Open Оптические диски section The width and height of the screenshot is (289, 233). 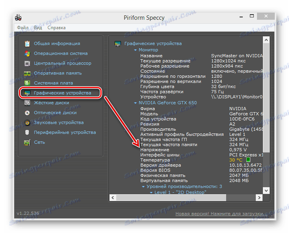coord(55,113)
